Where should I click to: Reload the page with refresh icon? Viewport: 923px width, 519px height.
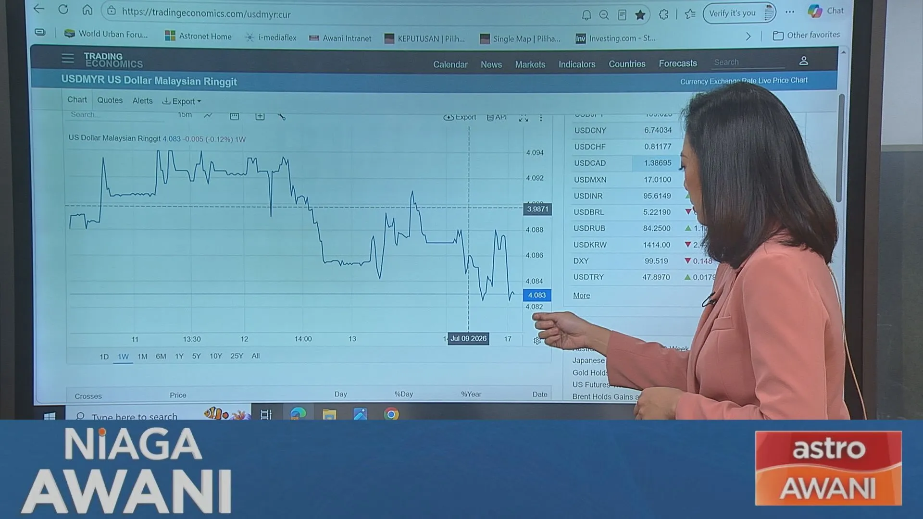[63, 10]
